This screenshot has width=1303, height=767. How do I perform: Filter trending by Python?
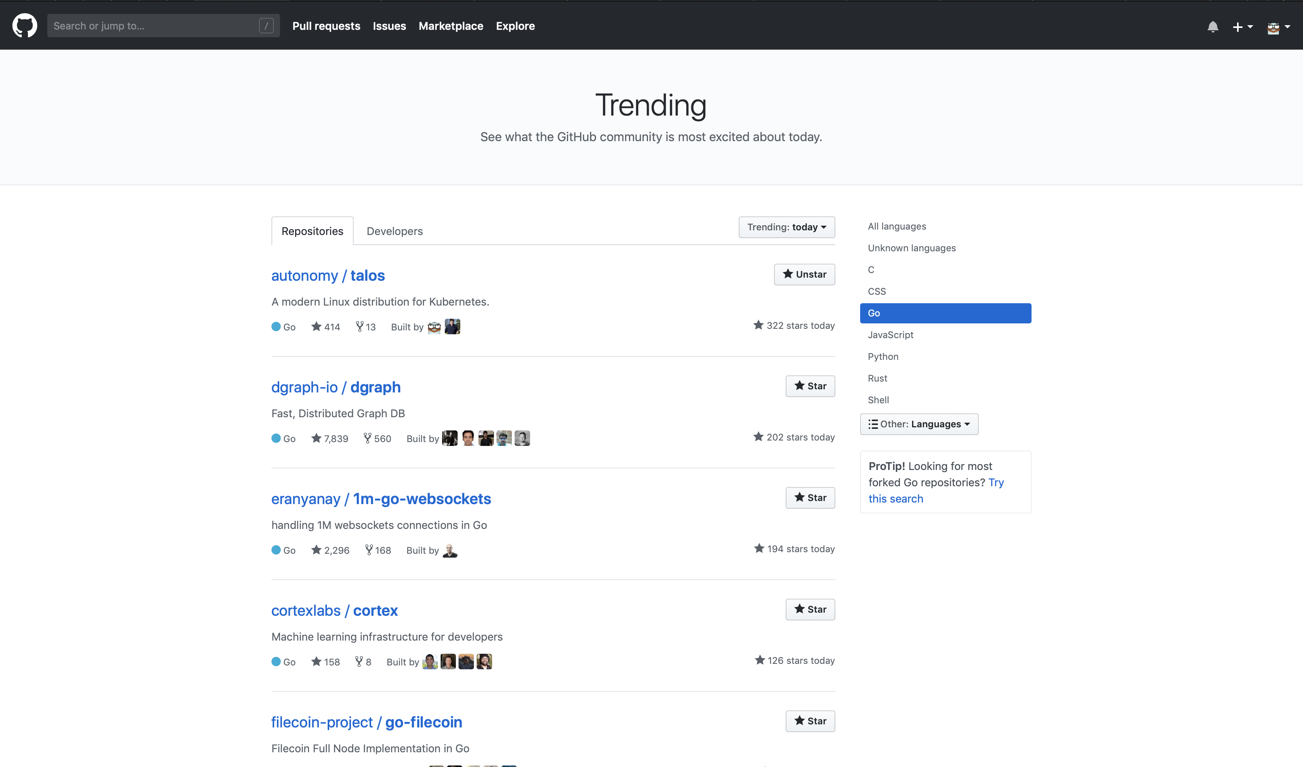945,357
